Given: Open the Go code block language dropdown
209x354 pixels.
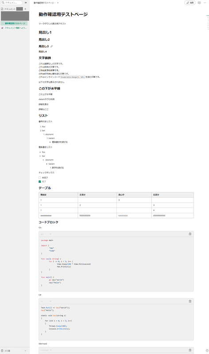Looking at the screenshot, I should [x=46, y=234].
